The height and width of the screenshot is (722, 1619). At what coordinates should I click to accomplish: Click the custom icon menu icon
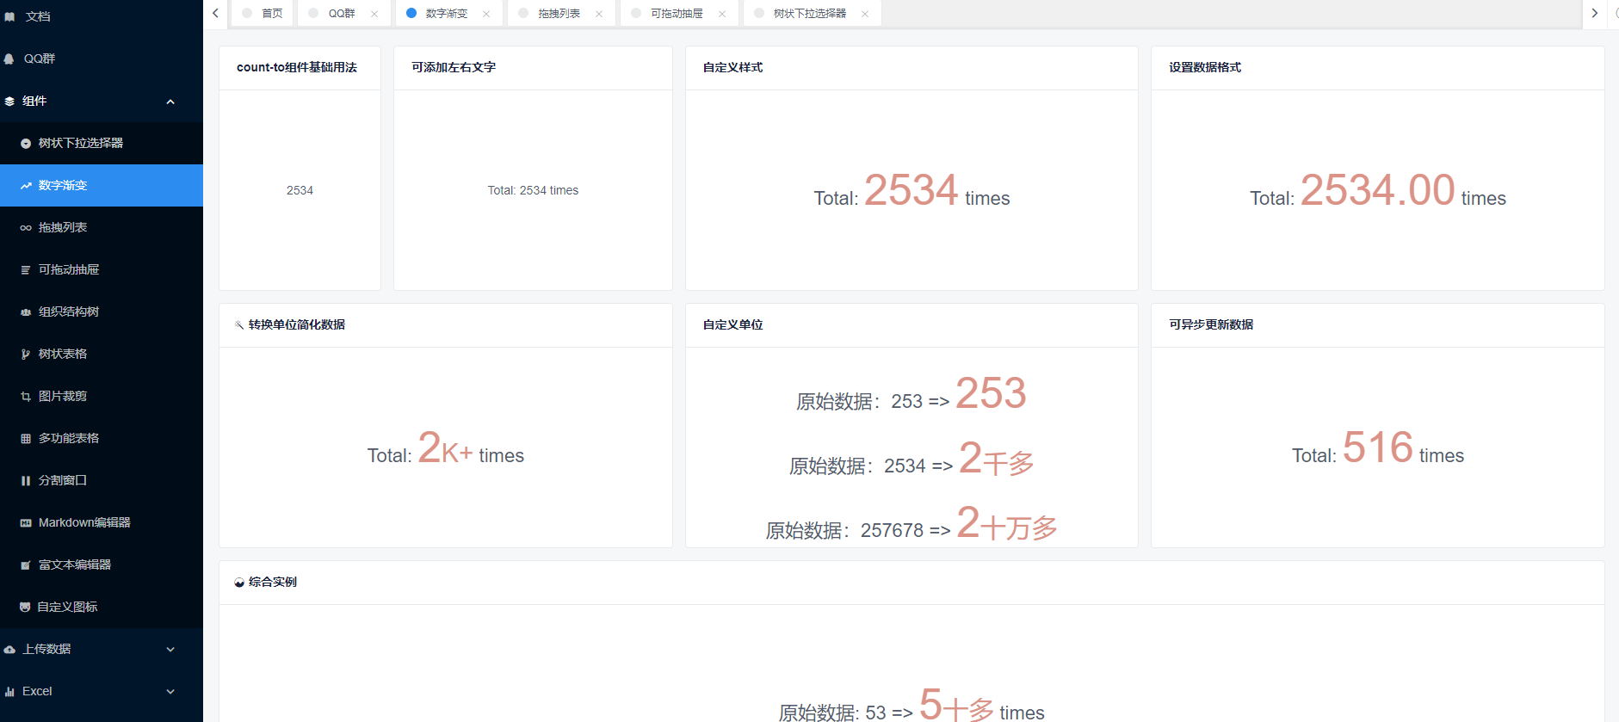point(25,608)
